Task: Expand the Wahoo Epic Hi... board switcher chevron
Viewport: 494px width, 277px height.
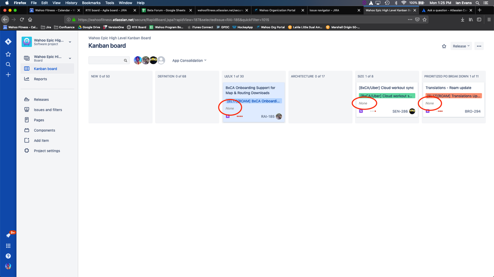Action: (70, 58)
